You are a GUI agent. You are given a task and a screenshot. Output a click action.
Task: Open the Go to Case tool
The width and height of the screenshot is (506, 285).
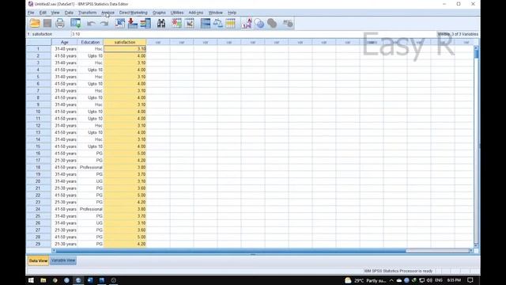click(120, 23)
